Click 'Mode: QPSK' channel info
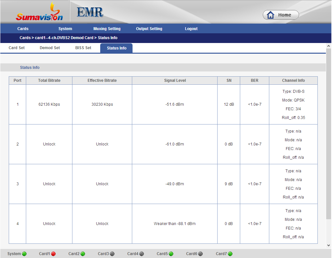Screen dimensions: 332x258 click(x=294, y=100)
